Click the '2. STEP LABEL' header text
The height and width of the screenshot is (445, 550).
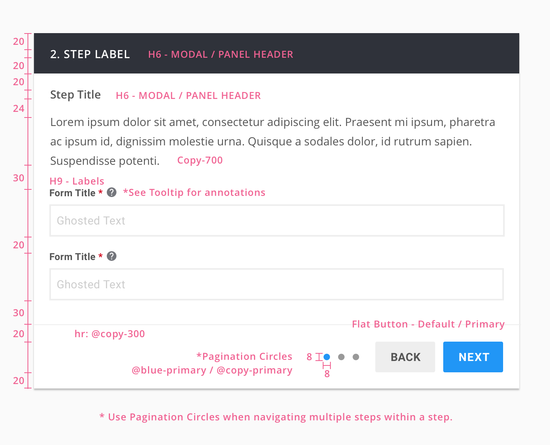(90, 54)
